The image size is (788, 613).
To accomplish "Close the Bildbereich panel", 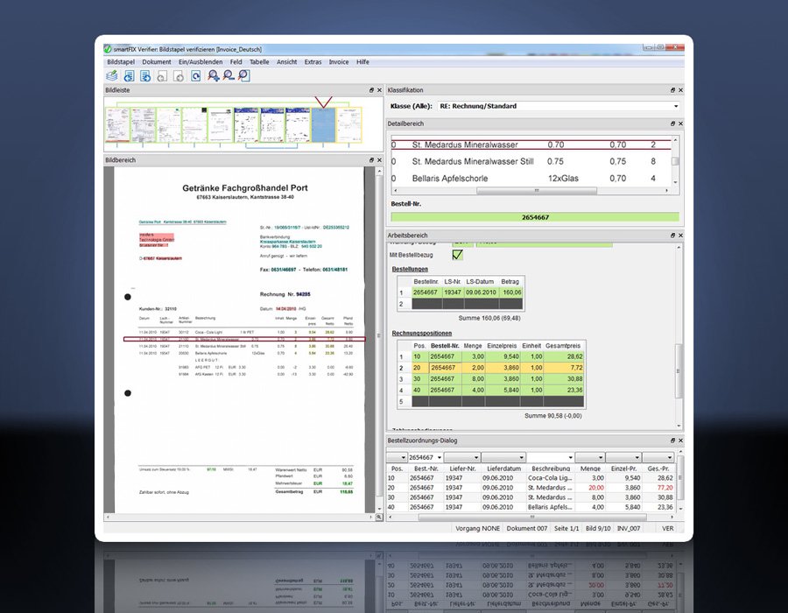I will [379, 159].
